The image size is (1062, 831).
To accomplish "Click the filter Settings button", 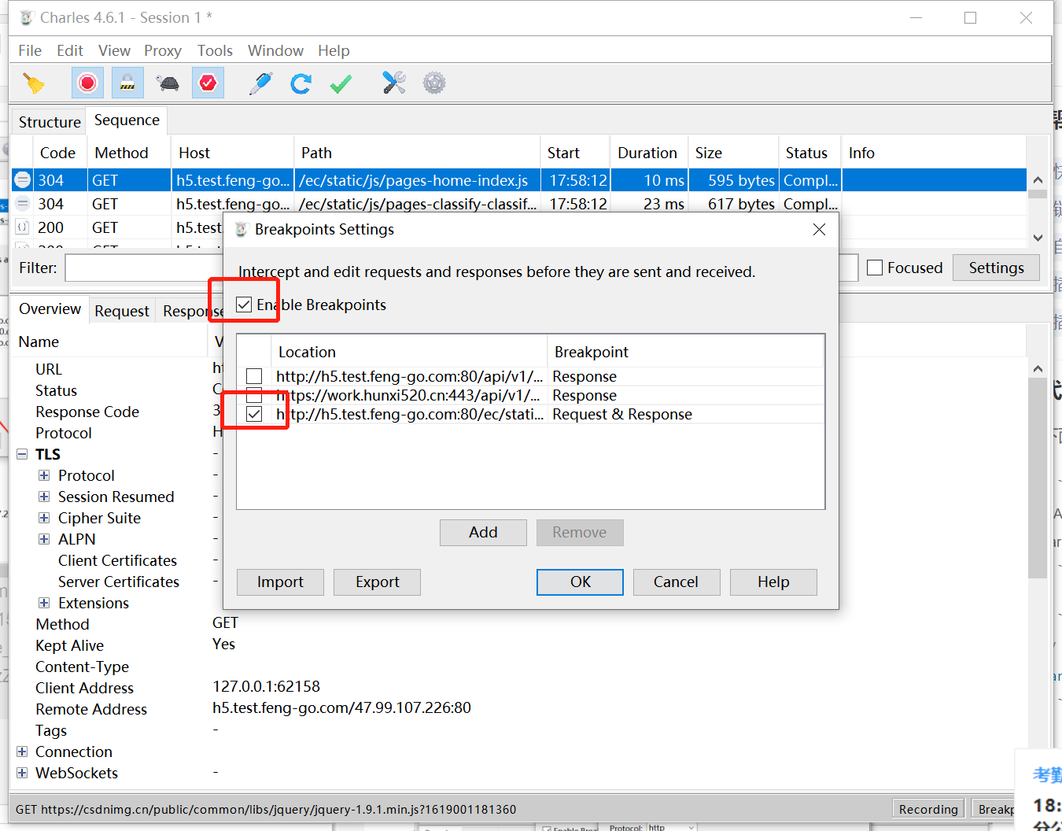I will [996, 268].
